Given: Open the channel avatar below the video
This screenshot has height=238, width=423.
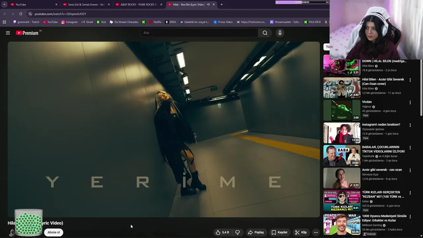Looking at the screenshot, I should coord(12,232).
